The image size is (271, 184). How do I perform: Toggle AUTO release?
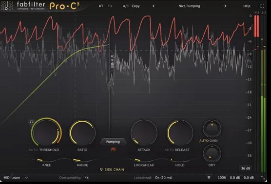pos(169,150)
